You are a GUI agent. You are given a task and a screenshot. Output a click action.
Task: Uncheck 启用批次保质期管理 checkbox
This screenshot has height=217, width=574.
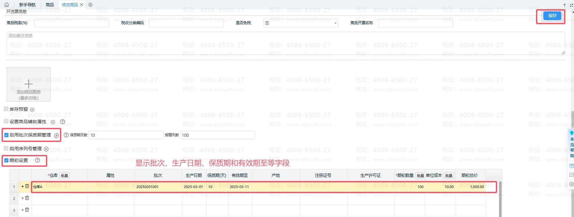(x=6, y=135)
